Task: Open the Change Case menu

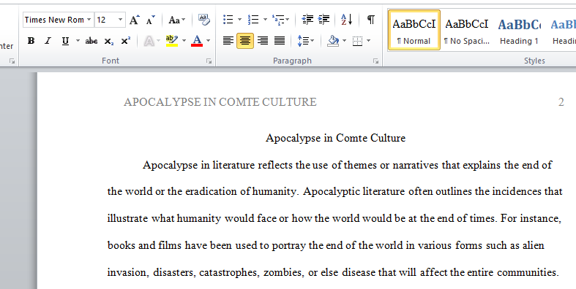Action: 176,20
